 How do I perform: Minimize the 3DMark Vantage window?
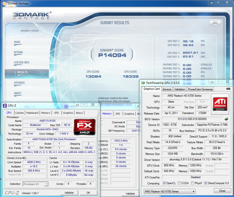pyautogui.click(x=212, y=3)
